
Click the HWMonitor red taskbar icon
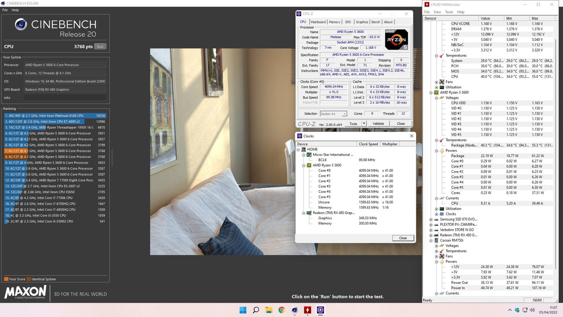tap(307, 310)
